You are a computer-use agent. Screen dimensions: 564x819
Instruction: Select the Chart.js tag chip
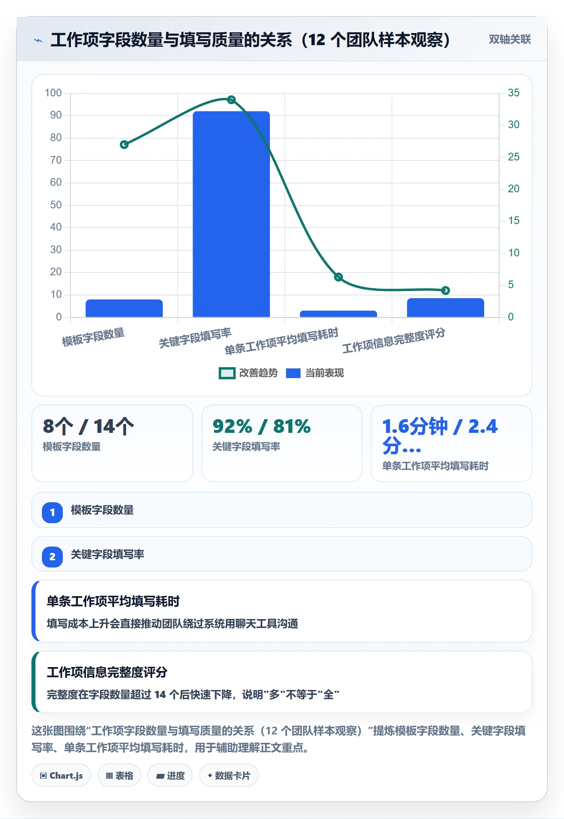point(61,775)
